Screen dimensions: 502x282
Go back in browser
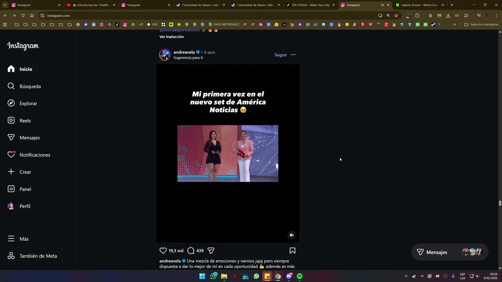click(5, 16)
